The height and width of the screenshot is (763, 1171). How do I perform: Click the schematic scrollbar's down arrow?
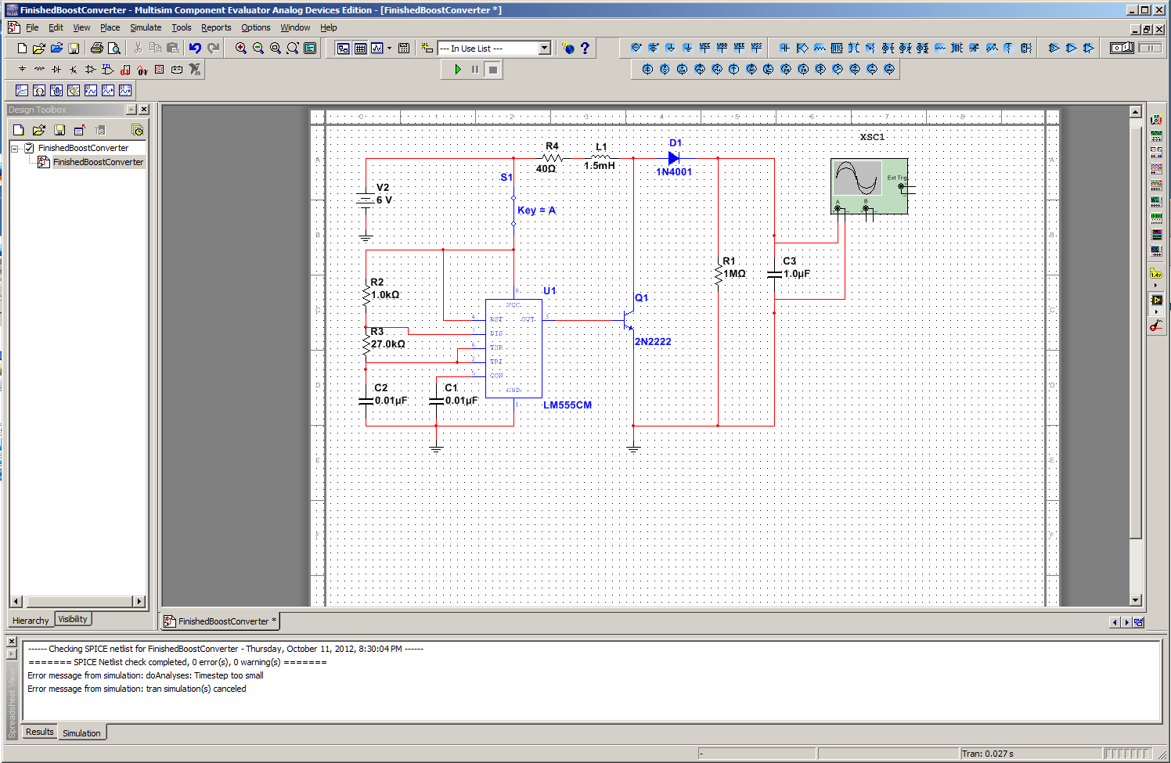click(1136, 600)
